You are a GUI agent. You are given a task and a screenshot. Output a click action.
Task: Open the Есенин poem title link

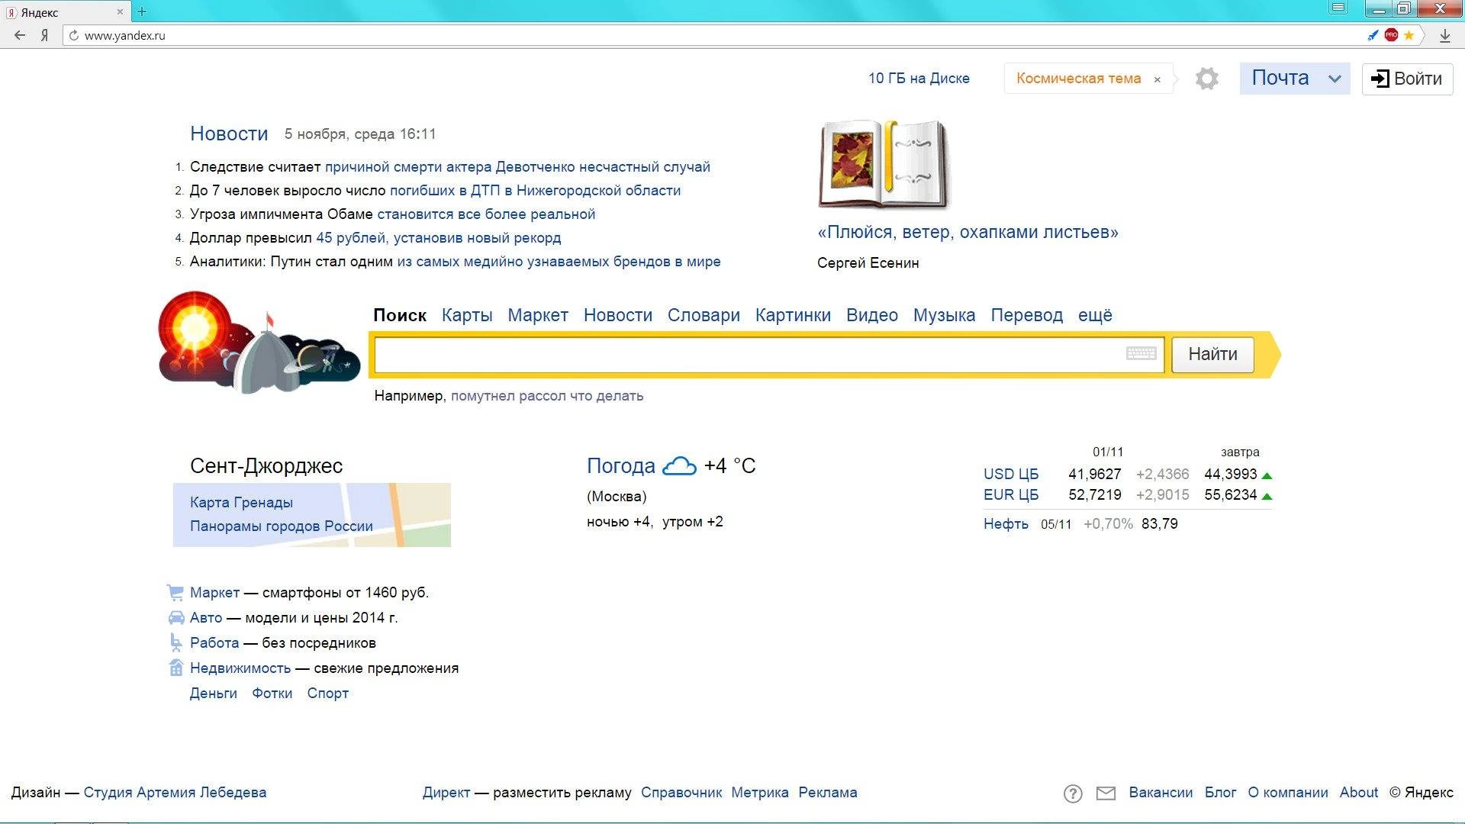pos(968,232)
